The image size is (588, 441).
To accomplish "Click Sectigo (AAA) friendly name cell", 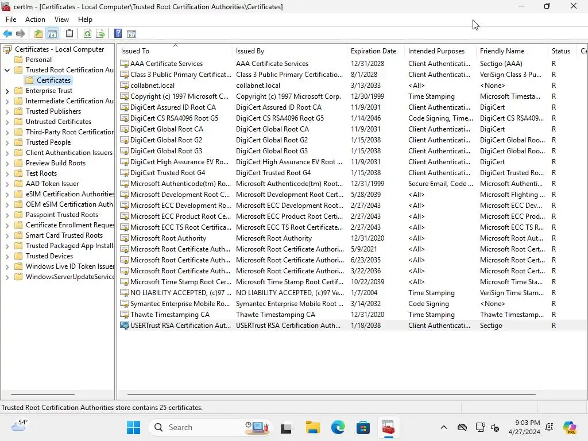I will [501, 64].
